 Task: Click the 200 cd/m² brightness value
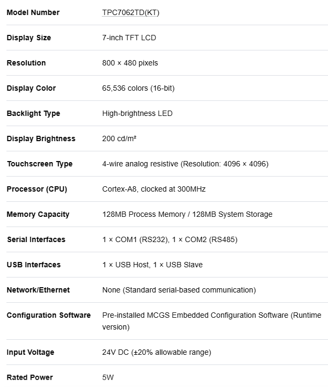119,138
